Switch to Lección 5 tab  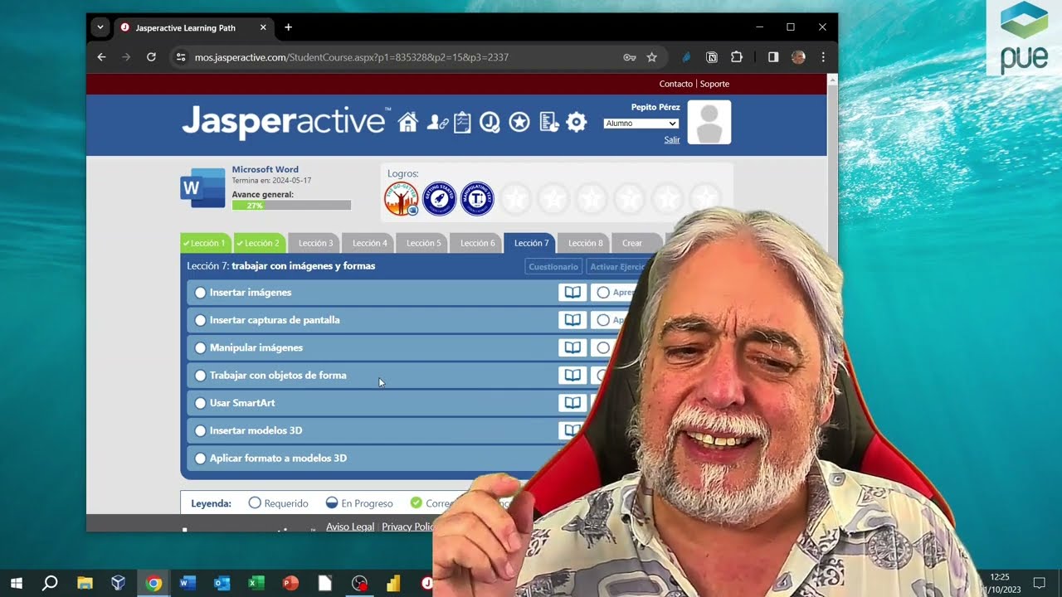(x=423, y=243)
